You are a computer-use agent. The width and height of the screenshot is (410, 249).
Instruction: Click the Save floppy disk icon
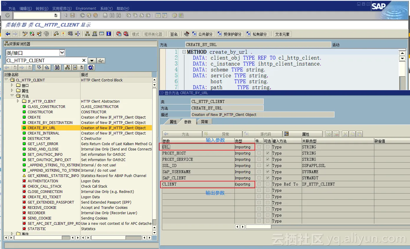click(x=72, y=15)
